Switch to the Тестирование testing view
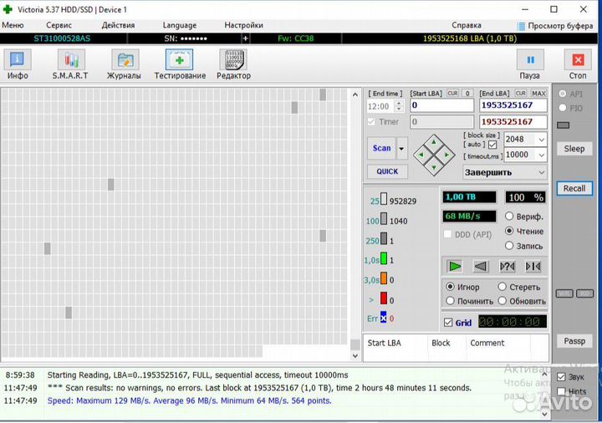Viewport: 602px width, 423px height. pyautogui.click(x=180, y=64)
